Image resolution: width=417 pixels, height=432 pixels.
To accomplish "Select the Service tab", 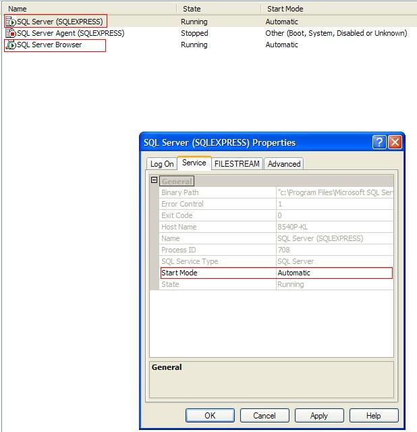I will [194, 163].
